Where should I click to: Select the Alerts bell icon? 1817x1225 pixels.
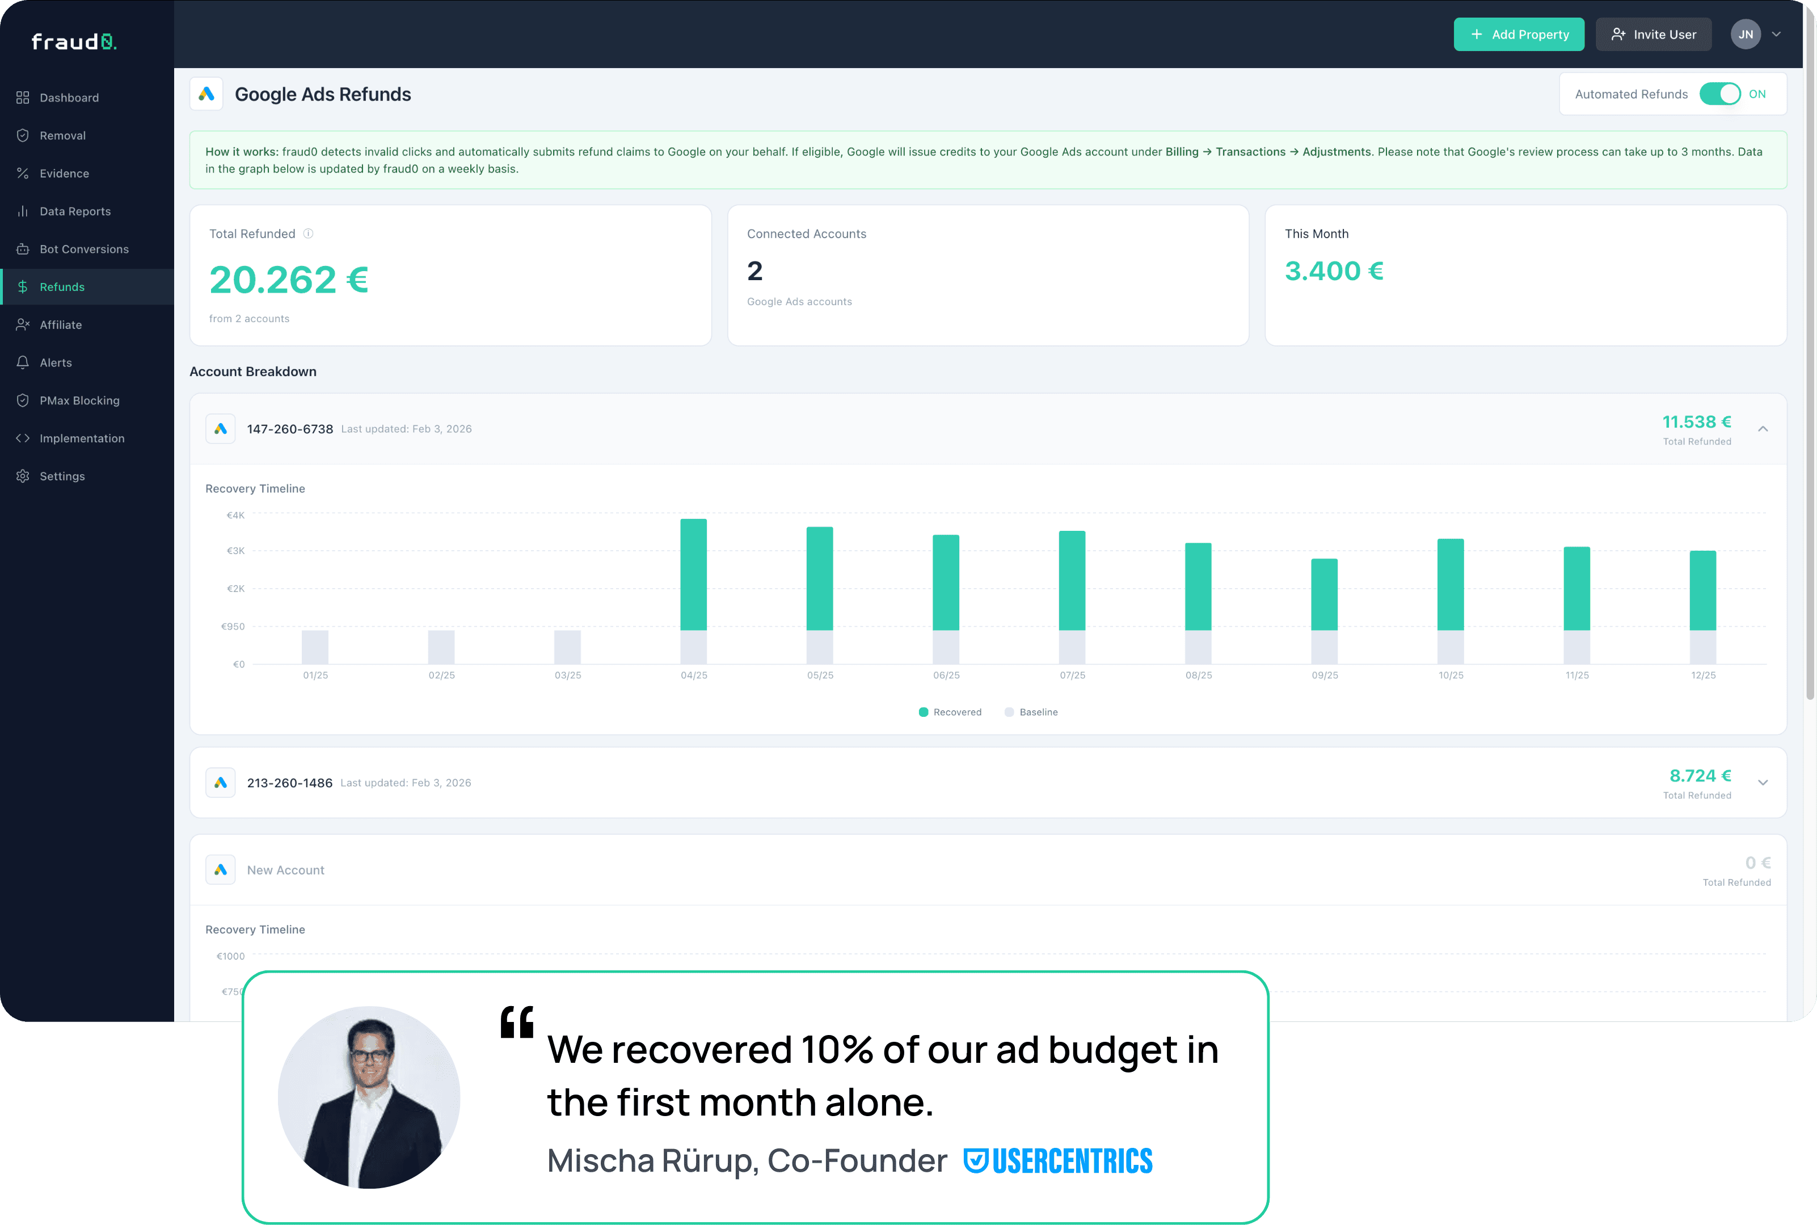click(x=23, y=362)
